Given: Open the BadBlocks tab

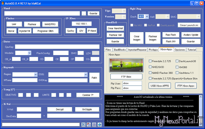Looking at the screenshot, I should (120, 50).
